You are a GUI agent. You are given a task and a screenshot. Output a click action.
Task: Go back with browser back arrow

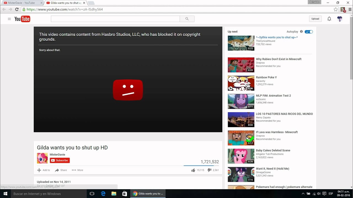pos(4,9)
